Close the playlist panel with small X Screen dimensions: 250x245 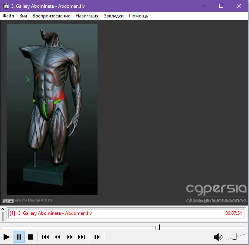tap(3, 209)
